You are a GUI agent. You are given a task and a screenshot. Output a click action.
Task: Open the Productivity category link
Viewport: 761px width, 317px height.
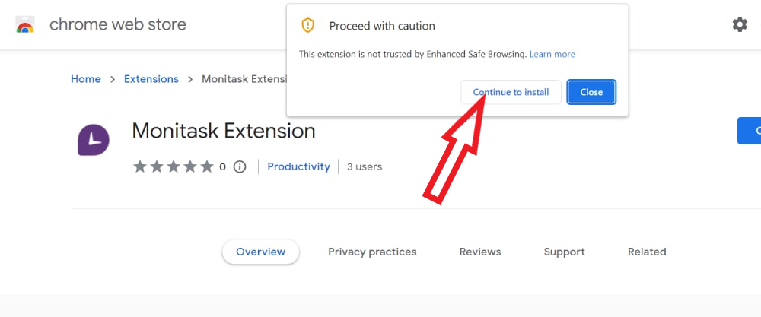coord(298,166)
